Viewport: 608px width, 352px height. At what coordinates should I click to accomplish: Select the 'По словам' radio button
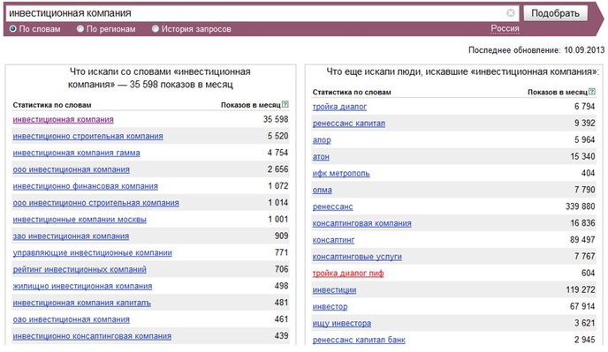(x=12, y=28)
